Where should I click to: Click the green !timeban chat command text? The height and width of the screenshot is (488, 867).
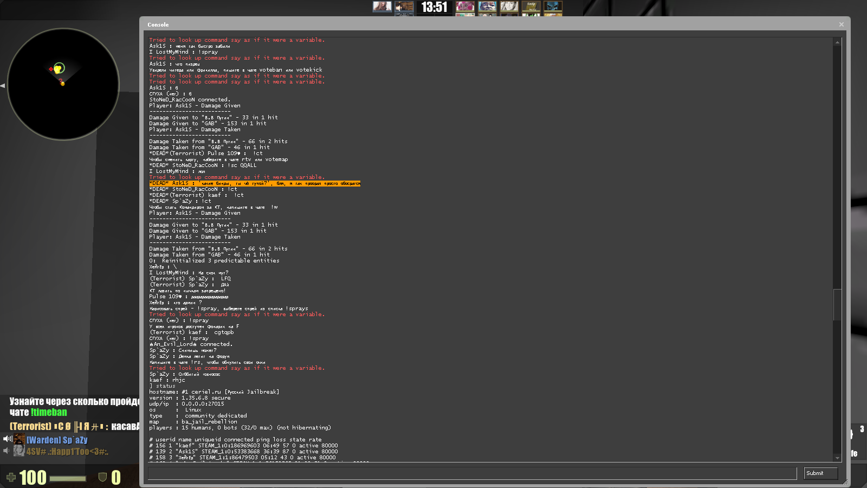[49, 412]
